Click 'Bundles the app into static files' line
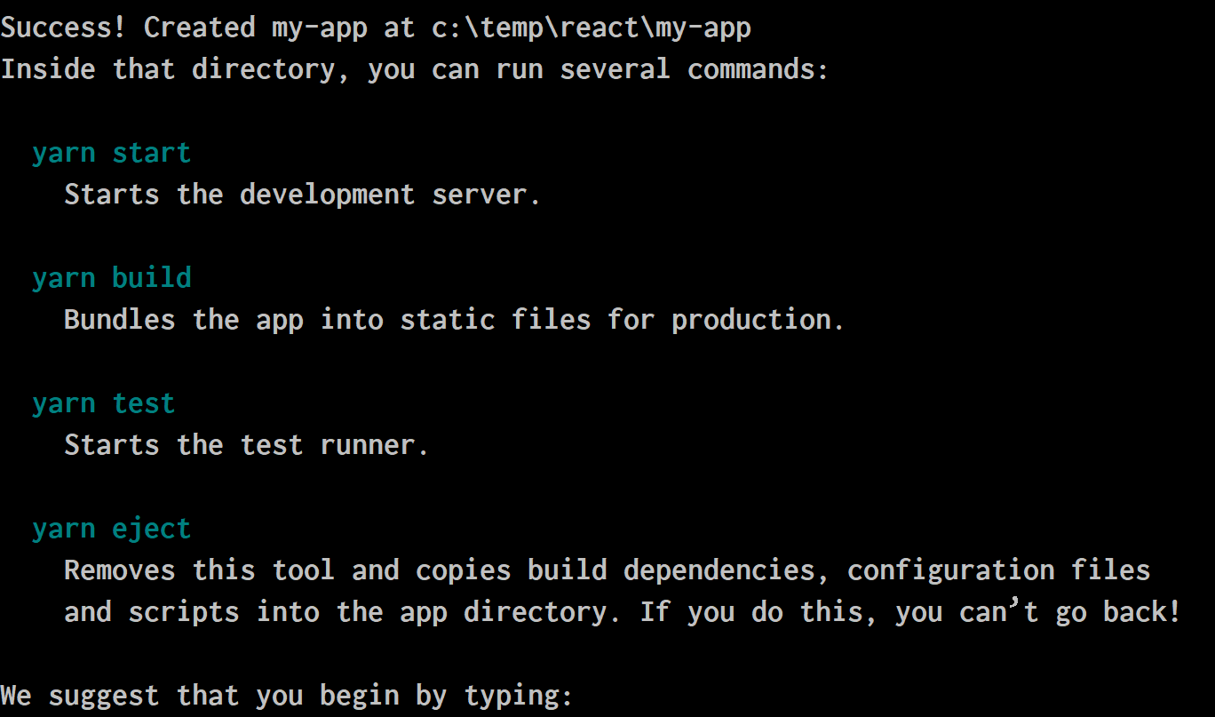1215x717 pixels. [x=454, y=320]
